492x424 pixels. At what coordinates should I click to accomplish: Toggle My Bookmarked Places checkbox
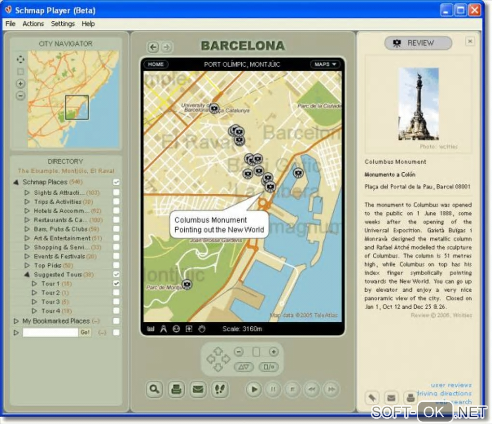[116, 321]
